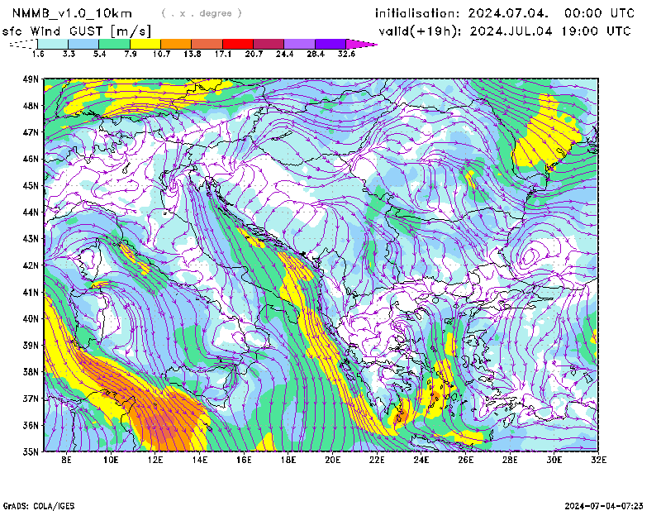Select the green 5.4–7.9 legend swatch

115,44
